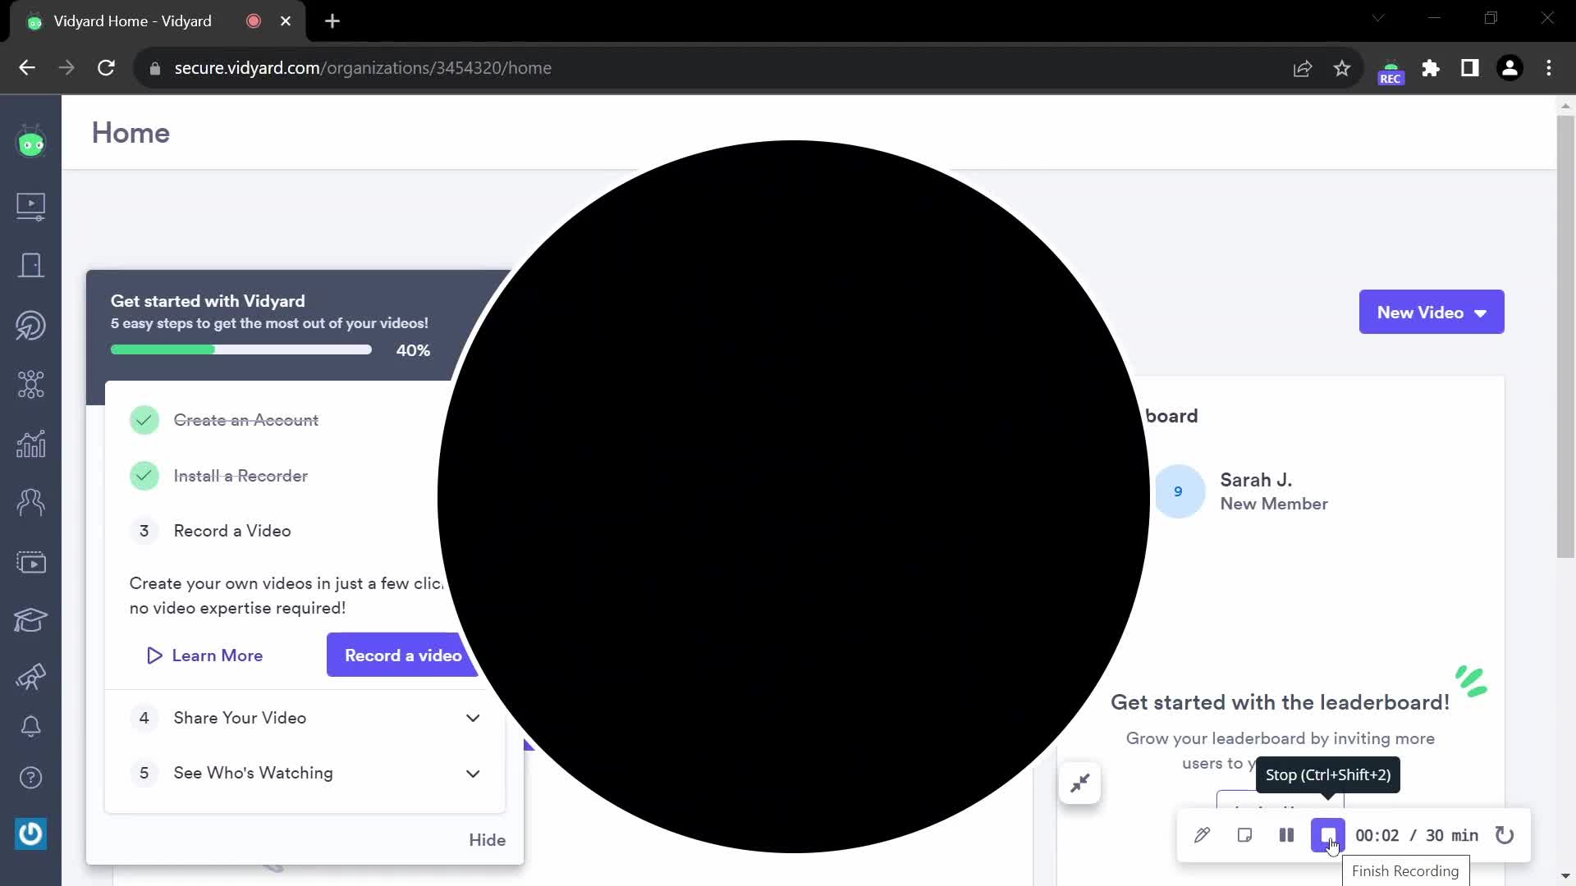Screen dimensions: 1576x886
Task: Toggle the Chrome side panel icon
Action: [1470, 68]
